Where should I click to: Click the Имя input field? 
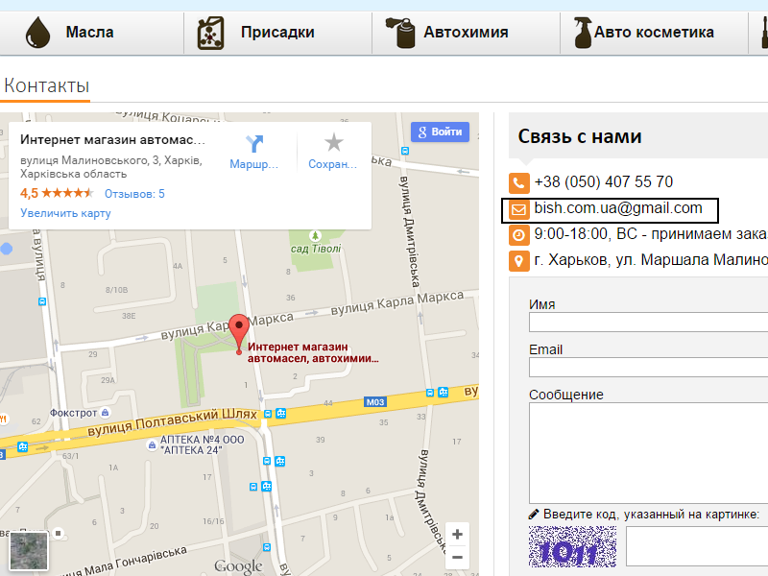[x=648, y=323]
